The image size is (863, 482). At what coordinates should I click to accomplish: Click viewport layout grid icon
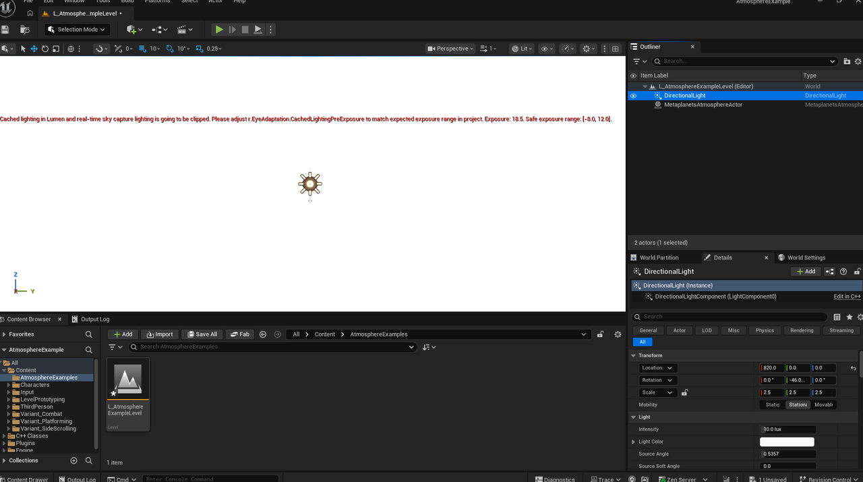(616, 49)
